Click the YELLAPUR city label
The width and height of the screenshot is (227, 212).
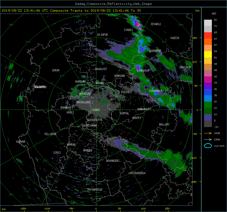point(50,134)
